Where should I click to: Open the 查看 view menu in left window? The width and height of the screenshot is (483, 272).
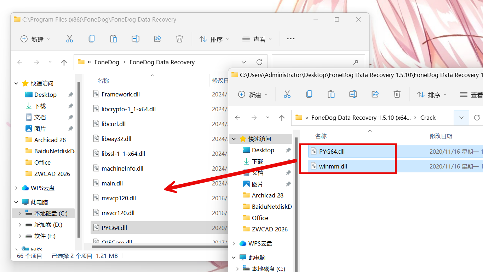257,39
